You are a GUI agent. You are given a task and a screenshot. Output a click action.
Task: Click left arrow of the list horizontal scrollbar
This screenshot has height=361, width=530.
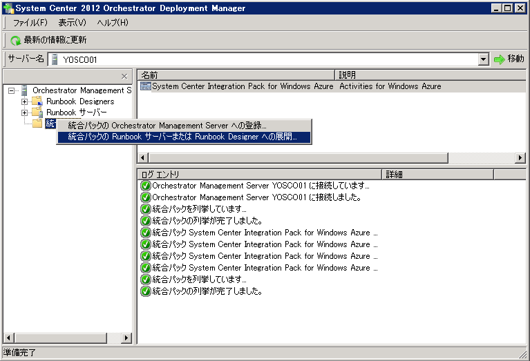pos(142,157)
